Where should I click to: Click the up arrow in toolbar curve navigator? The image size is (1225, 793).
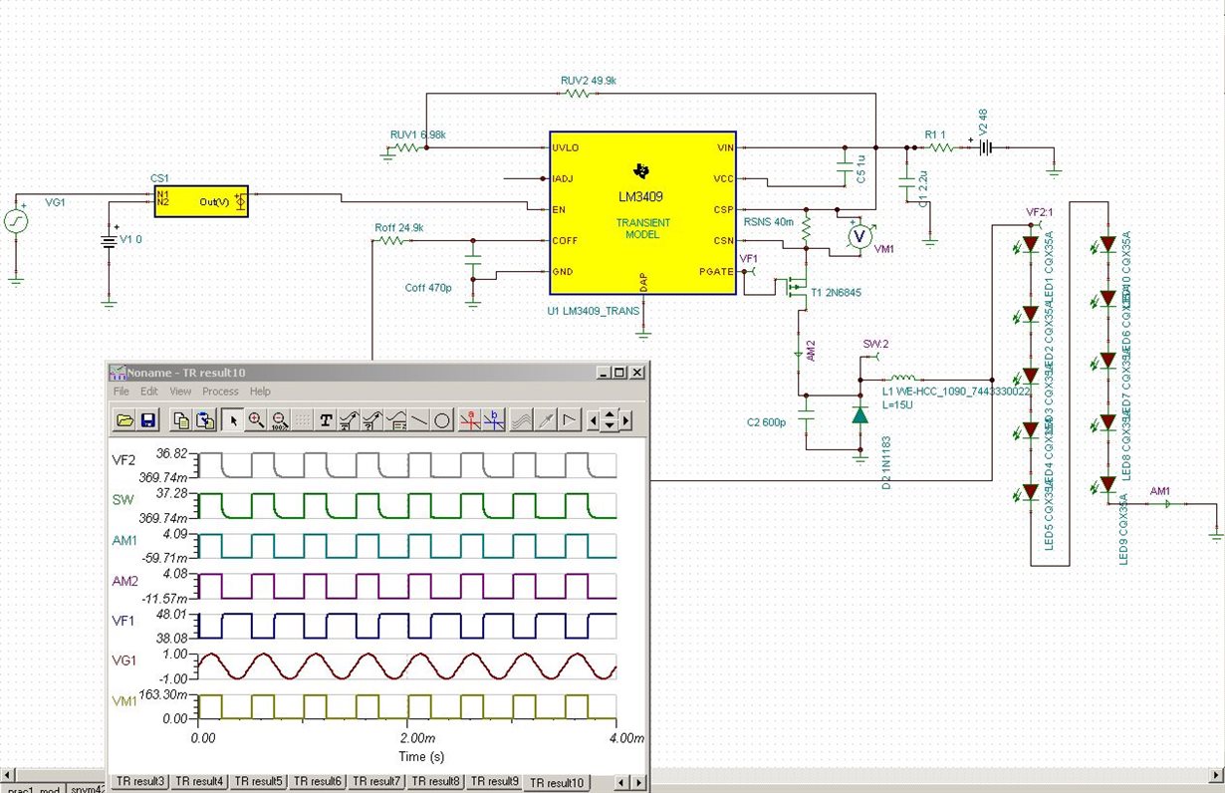(610, 414)
